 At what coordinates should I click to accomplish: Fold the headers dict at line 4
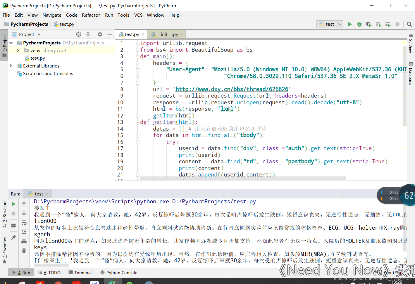[x=137, y=63]
